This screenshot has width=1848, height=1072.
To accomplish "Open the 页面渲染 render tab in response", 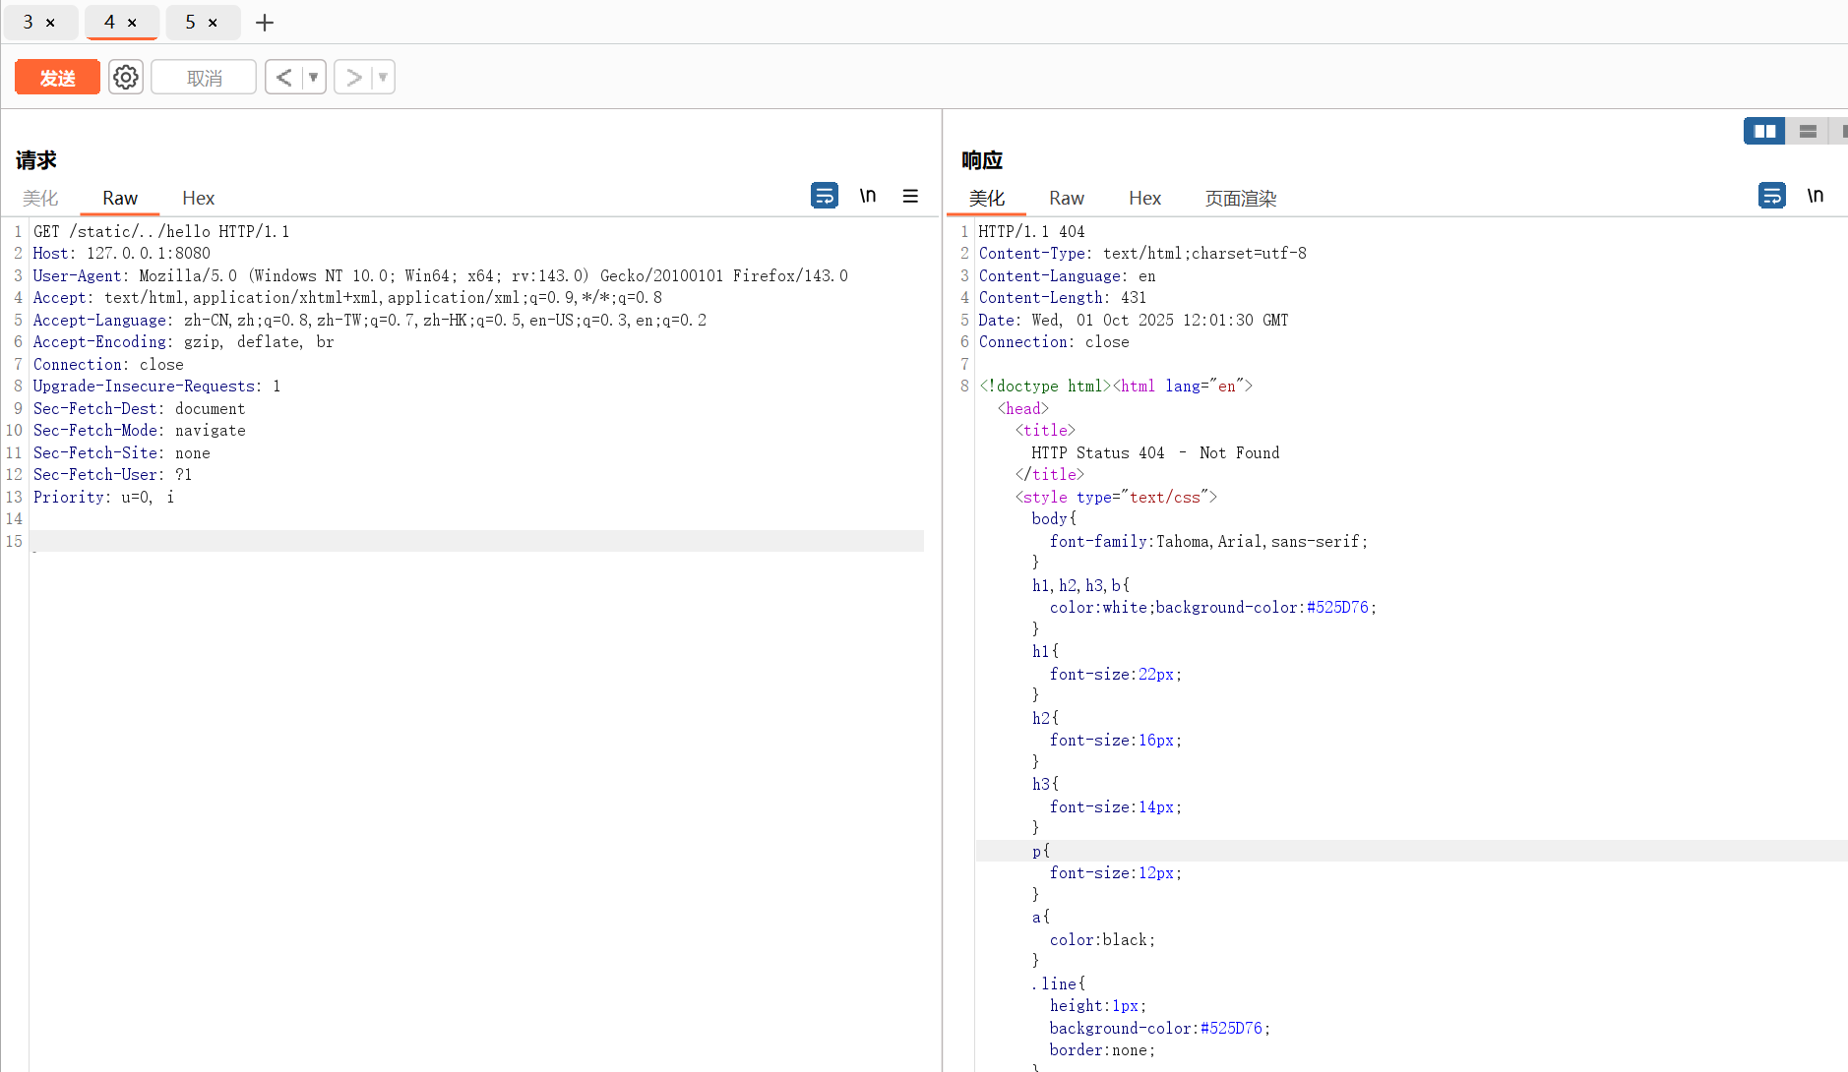I will point(1240,199).
